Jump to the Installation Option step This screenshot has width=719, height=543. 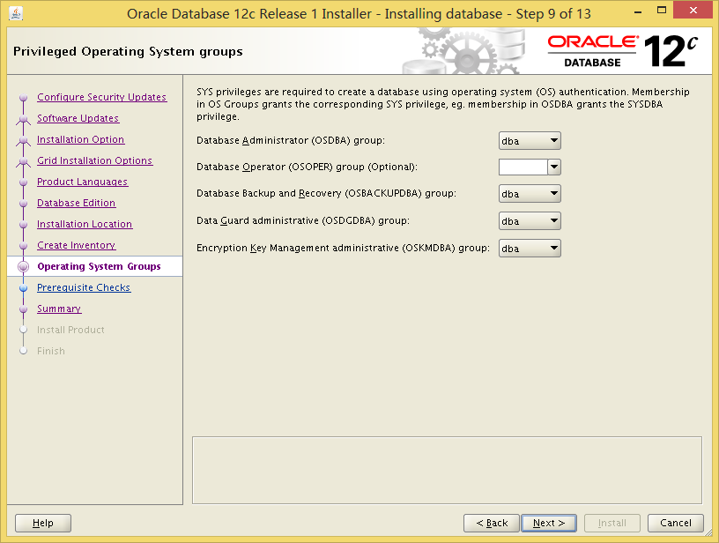80,139
